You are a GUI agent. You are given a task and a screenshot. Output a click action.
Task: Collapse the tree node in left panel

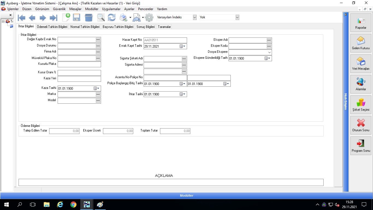[3, 21]
